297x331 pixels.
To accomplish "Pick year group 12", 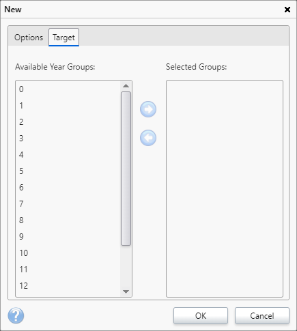I will 68,286.
